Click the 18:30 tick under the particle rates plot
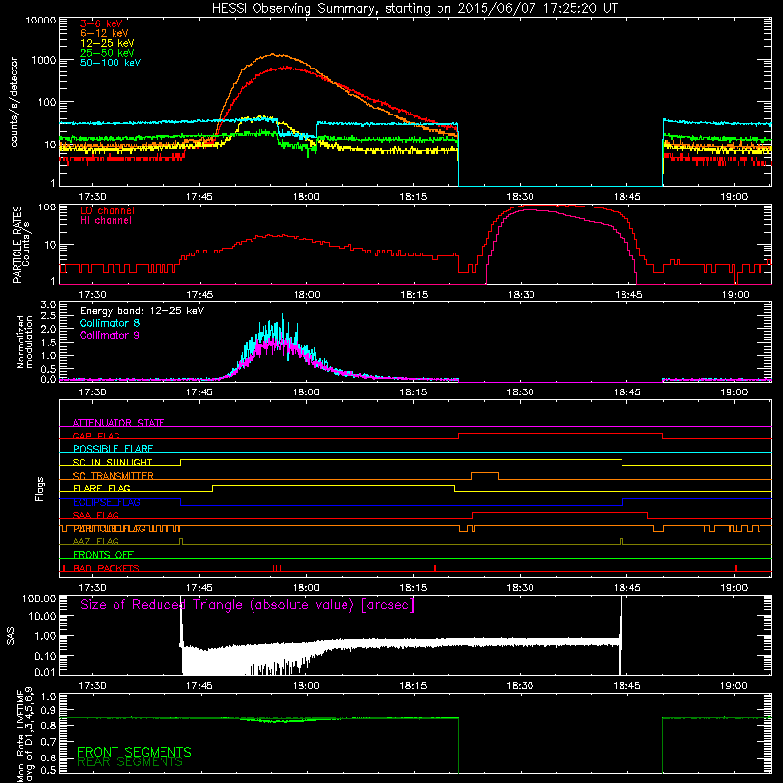This screenshot has width=783, height=783. (521, 295)
